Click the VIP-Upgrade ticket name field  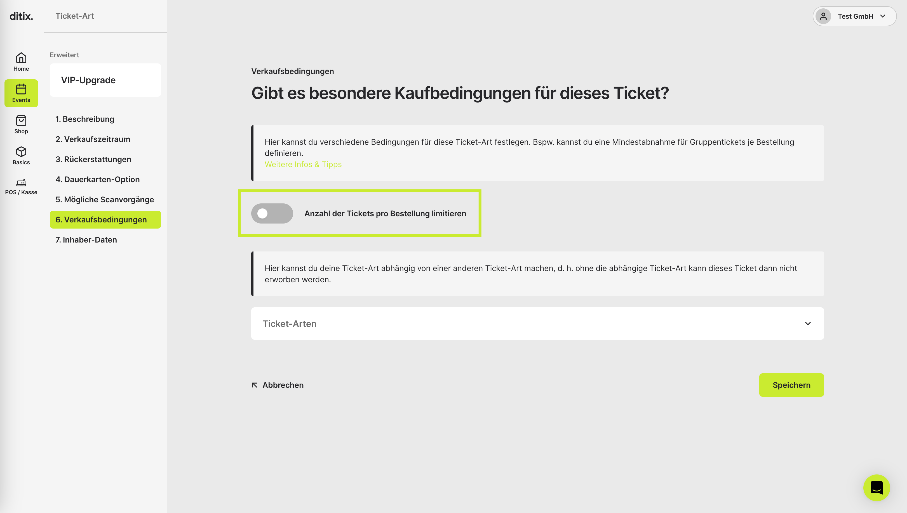[105, 80]
